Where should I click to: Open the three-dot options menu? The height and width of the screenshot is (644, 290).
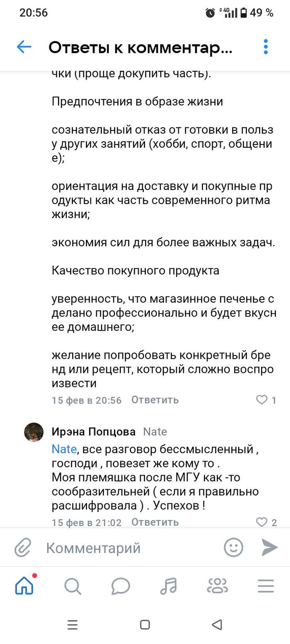pos(266,47)
